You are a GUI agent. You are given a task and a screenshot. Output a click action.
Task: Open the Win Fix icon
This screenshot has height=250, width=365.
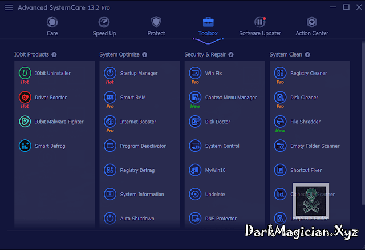[195, 73]
